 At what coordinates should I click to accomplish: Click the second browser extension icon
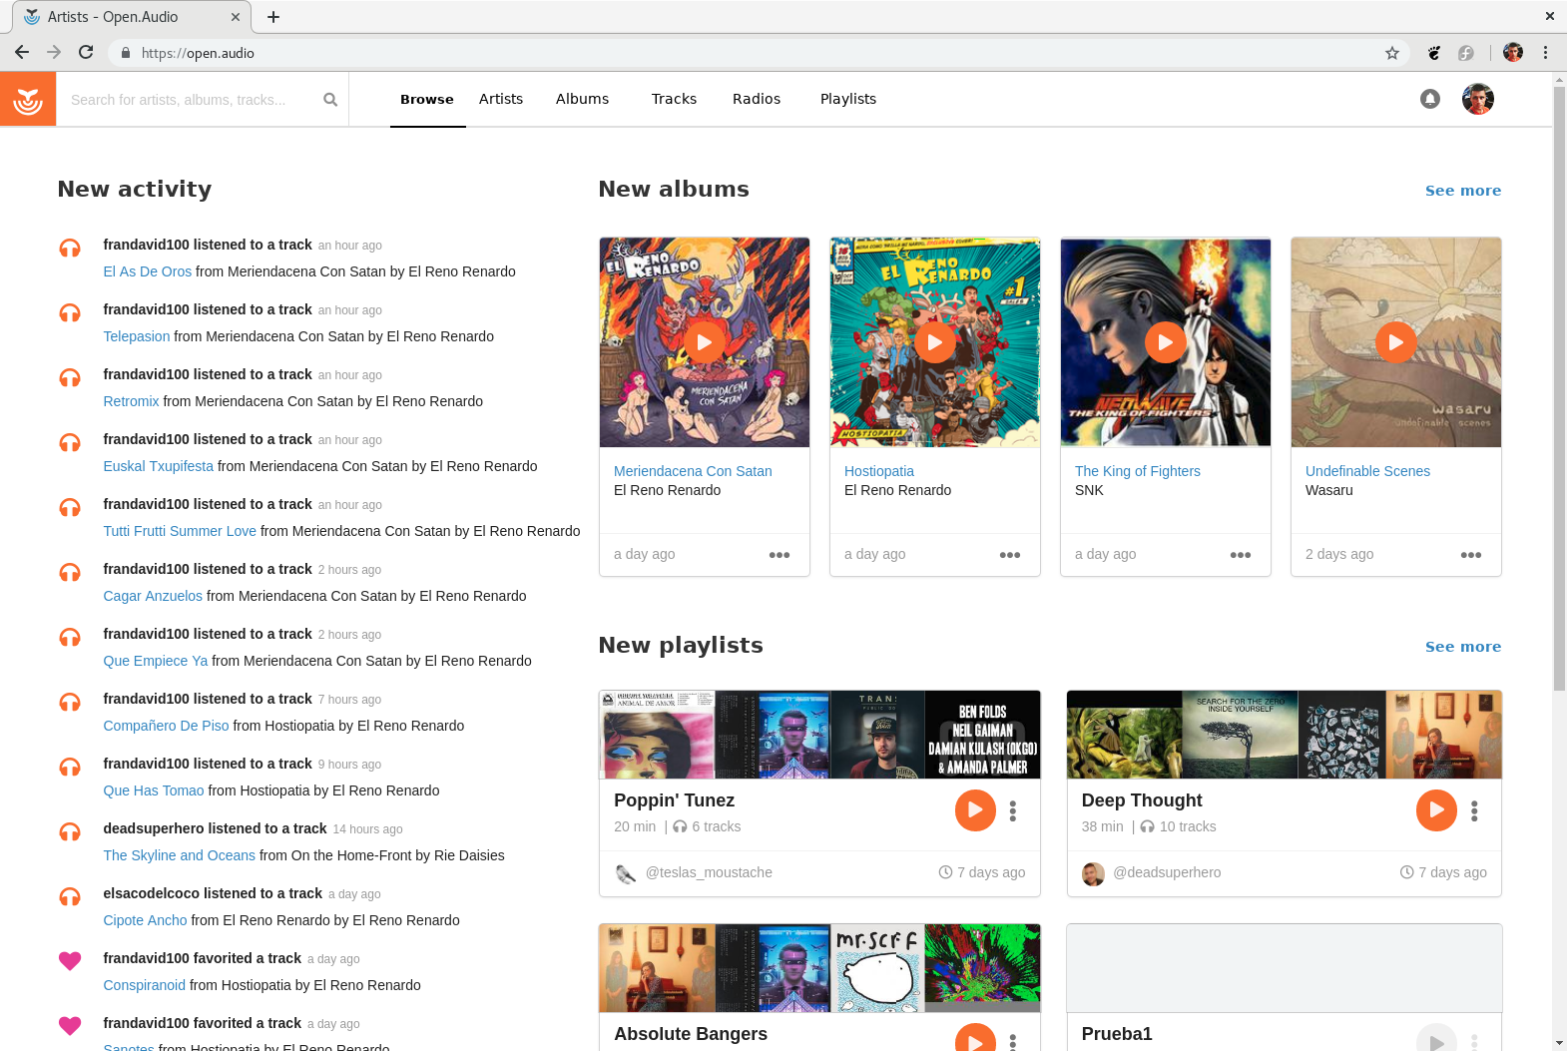tap(1466, 53)
